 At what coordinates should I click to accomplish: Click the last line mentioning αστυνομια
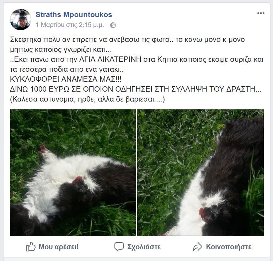click(x=87, y=99)
